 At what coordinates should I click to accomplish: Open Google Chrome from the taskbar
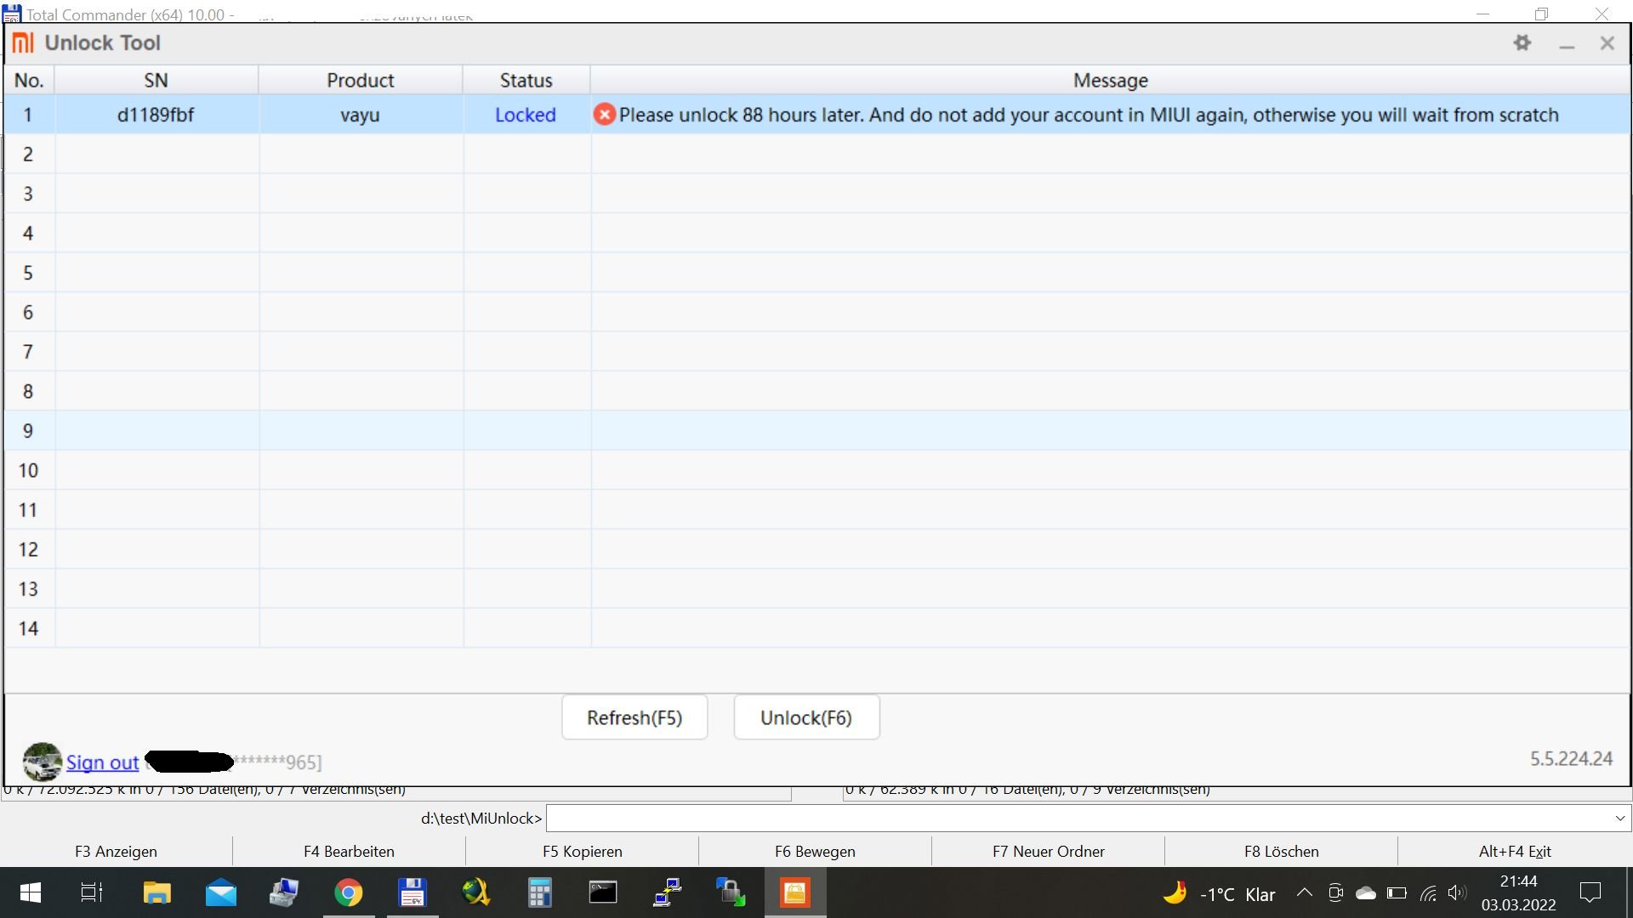coord(348,892)
